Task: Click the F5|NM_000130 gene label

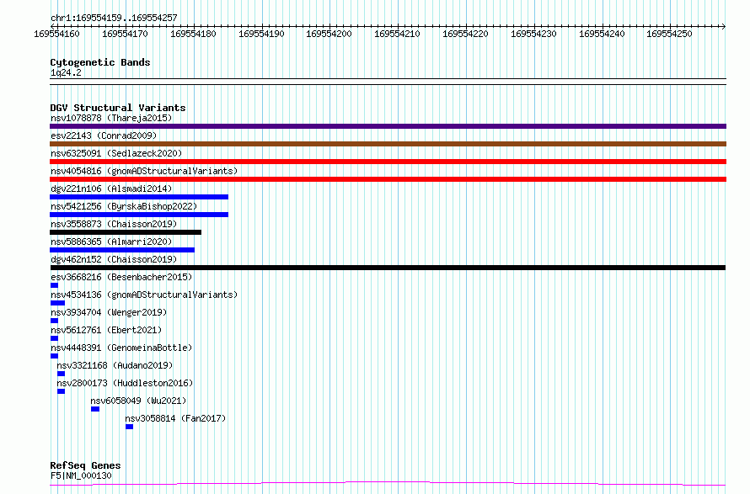Action: point(81,475)
